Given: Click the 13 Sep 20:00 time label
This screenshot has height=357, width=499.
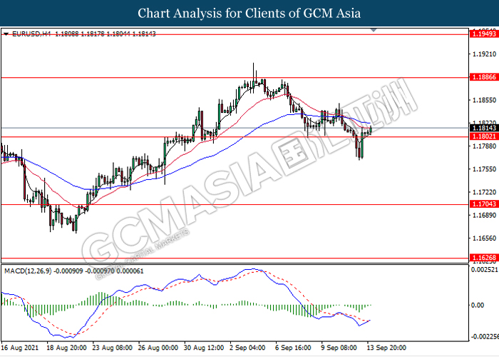Looking at the screenshot, I should [x=386, y=348].
